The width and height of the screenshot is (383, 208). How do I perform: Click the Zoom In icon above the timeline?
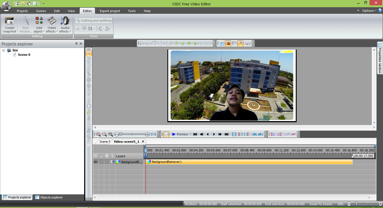98,134
